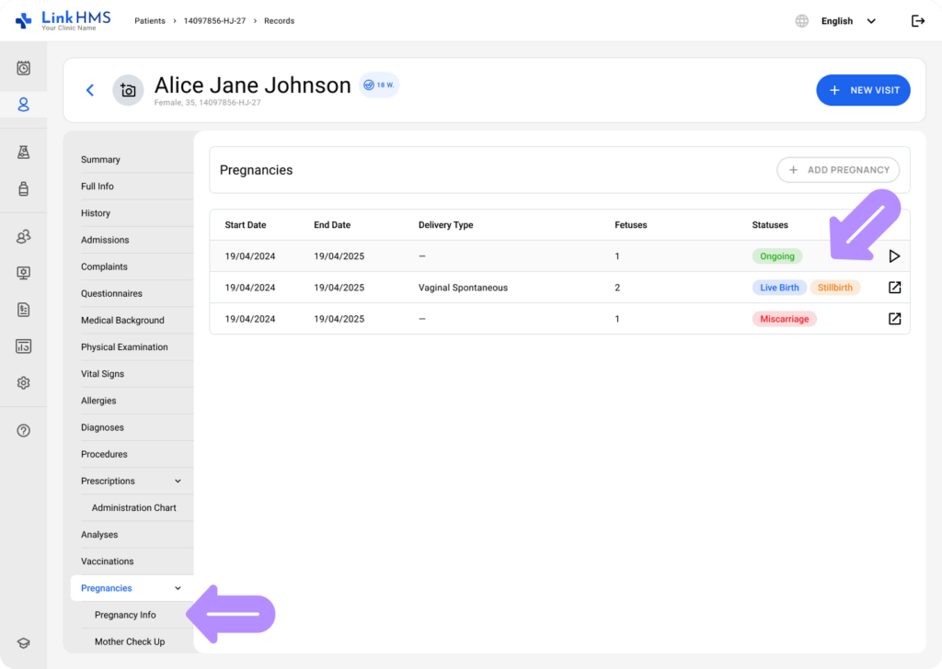942x669 pixels.
Task: Click the patient photo camera icon
Action: pyautogui.click(x=128, y=90)
